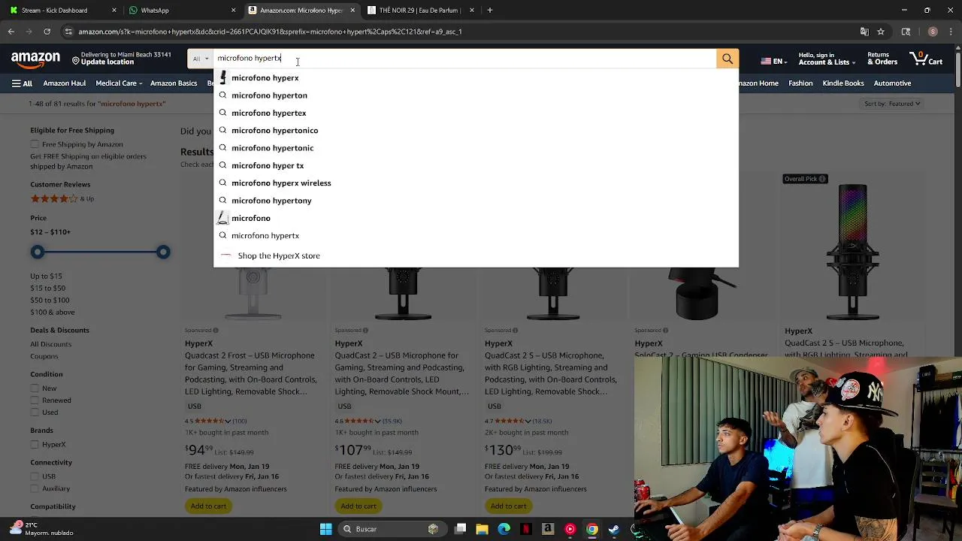Click browser forward arrow
962x541 pixels.
point(29,32)
